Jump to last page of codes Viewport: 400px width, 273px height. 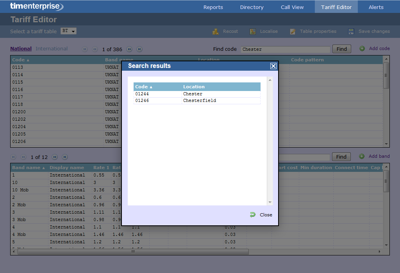tap(139, 49)
